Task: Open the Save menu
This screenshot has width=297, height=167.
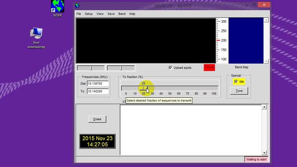Action: coord(111,14)
